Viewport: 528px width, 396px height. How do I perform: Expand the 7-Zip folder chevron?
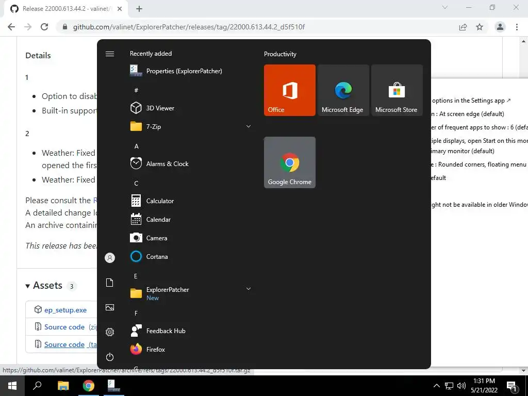(x=249, y=126)
